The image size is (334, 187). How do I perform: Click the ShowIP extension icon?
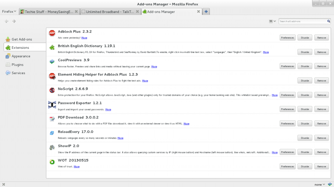coord(52,147)
